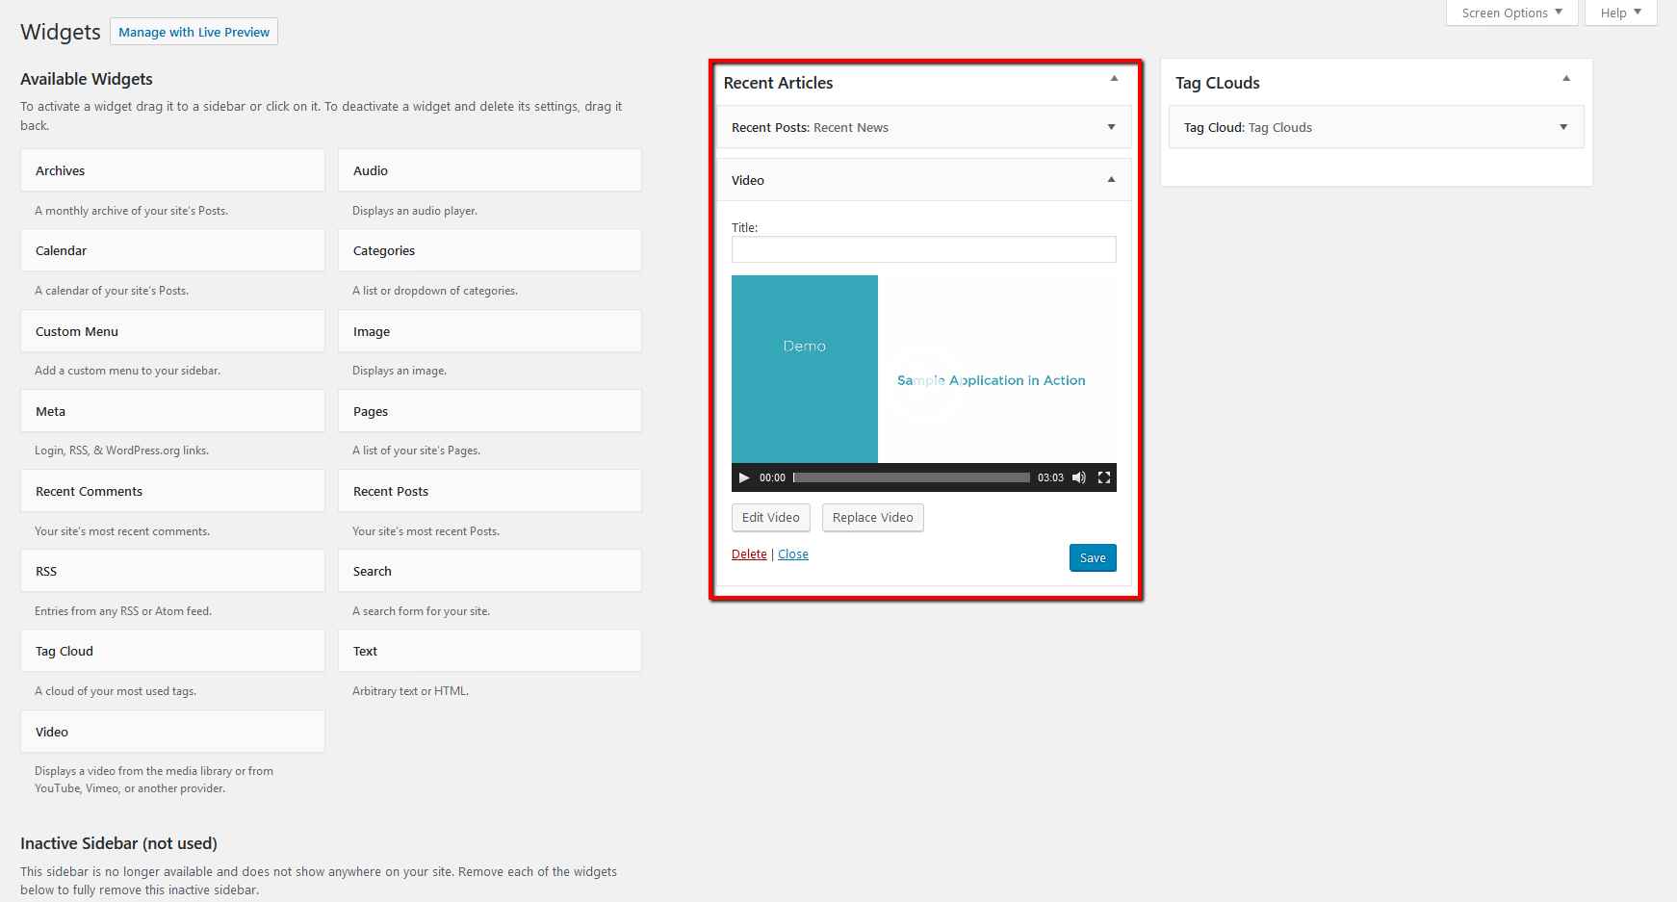Select the Calendar available widget
The width and height of the screenshot is (1677, 902).
[172, 250]
